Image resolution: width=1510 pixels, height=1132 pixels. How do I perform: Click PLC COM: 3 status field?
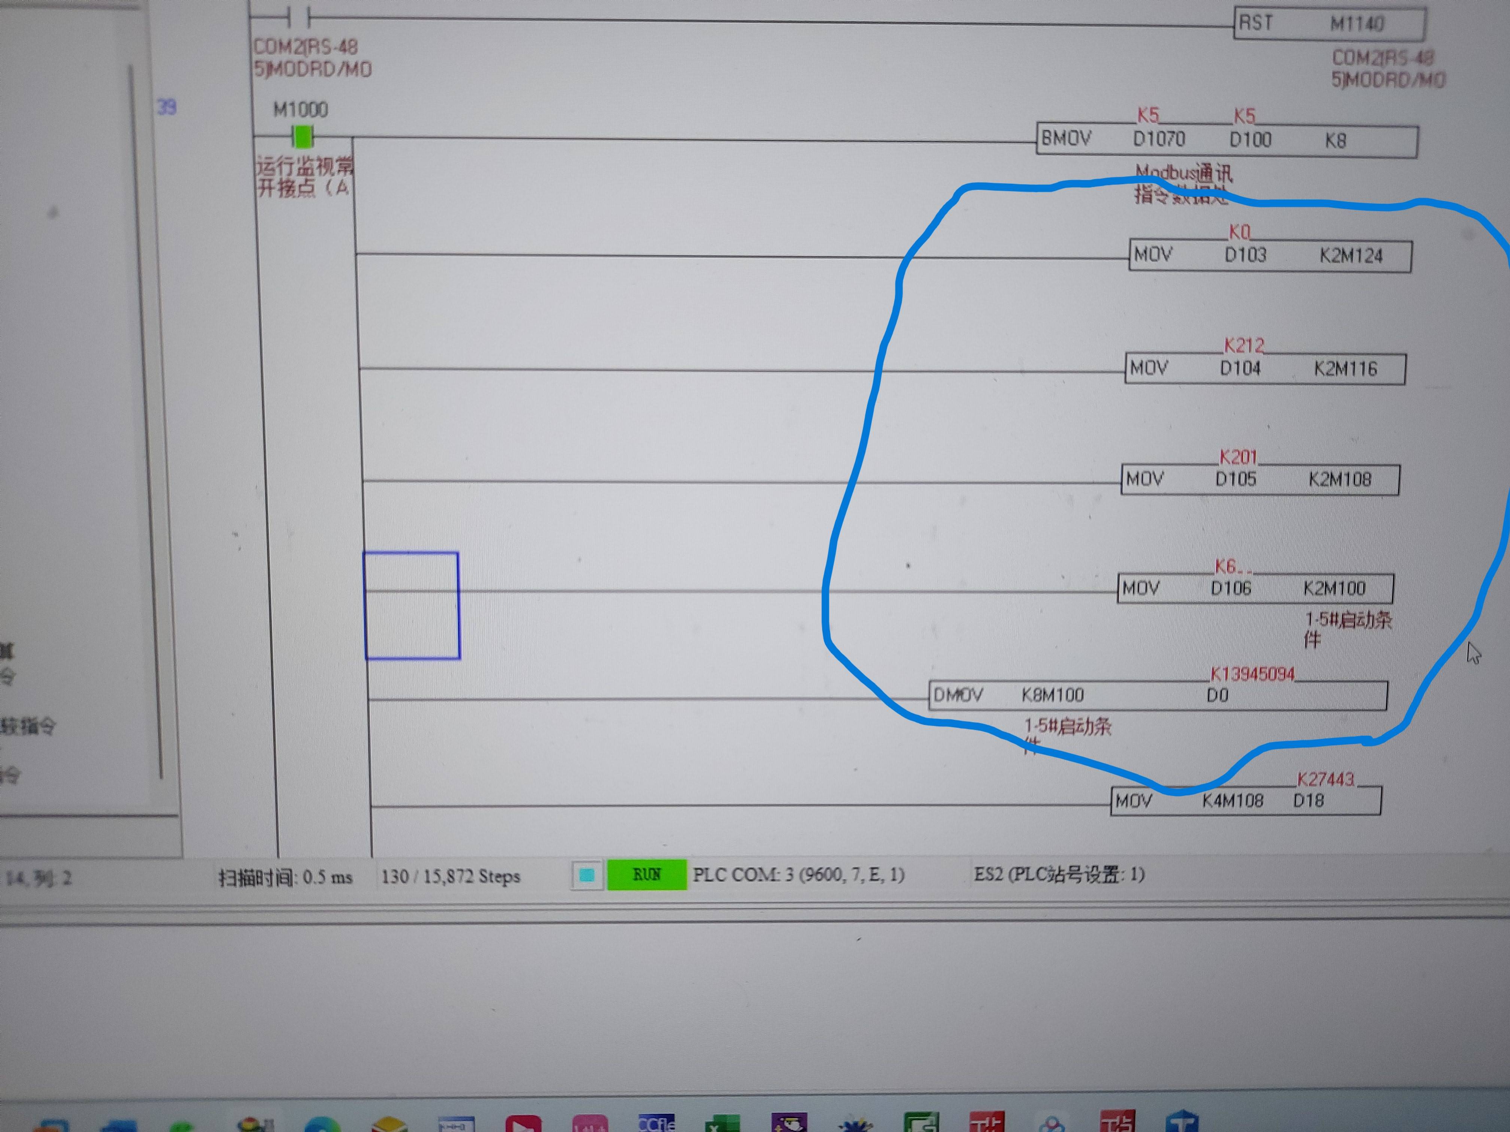tap(798, 875)
